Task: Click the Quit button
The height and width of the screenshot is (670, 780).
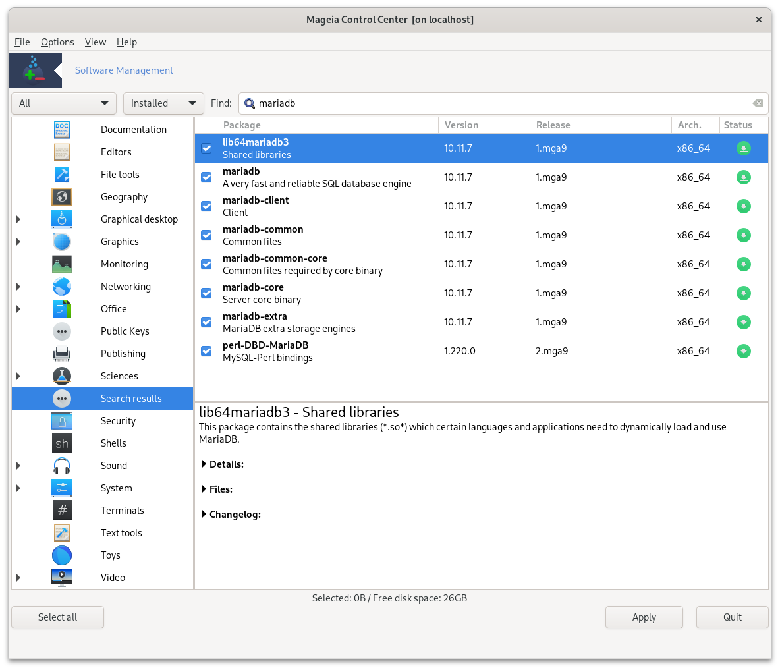Action: 733,617
